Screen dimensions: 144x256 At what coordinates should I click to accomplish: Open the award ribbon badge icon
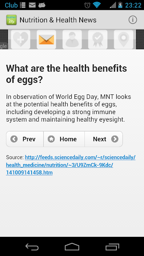(98, 39)
